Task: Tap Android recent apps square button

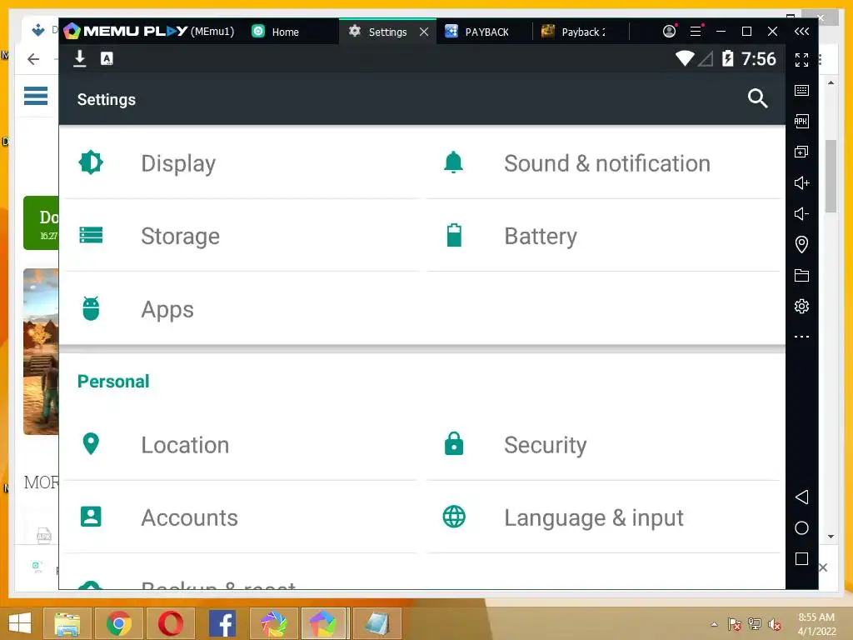Action: (x=801, y=559)
